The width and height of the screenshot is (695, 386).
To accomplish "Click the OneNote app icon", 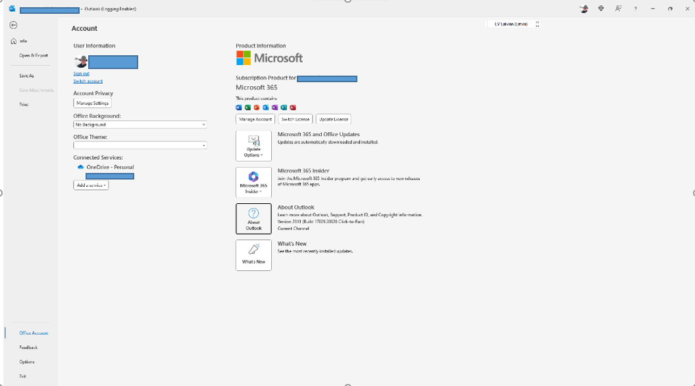I will pos(275,108).
